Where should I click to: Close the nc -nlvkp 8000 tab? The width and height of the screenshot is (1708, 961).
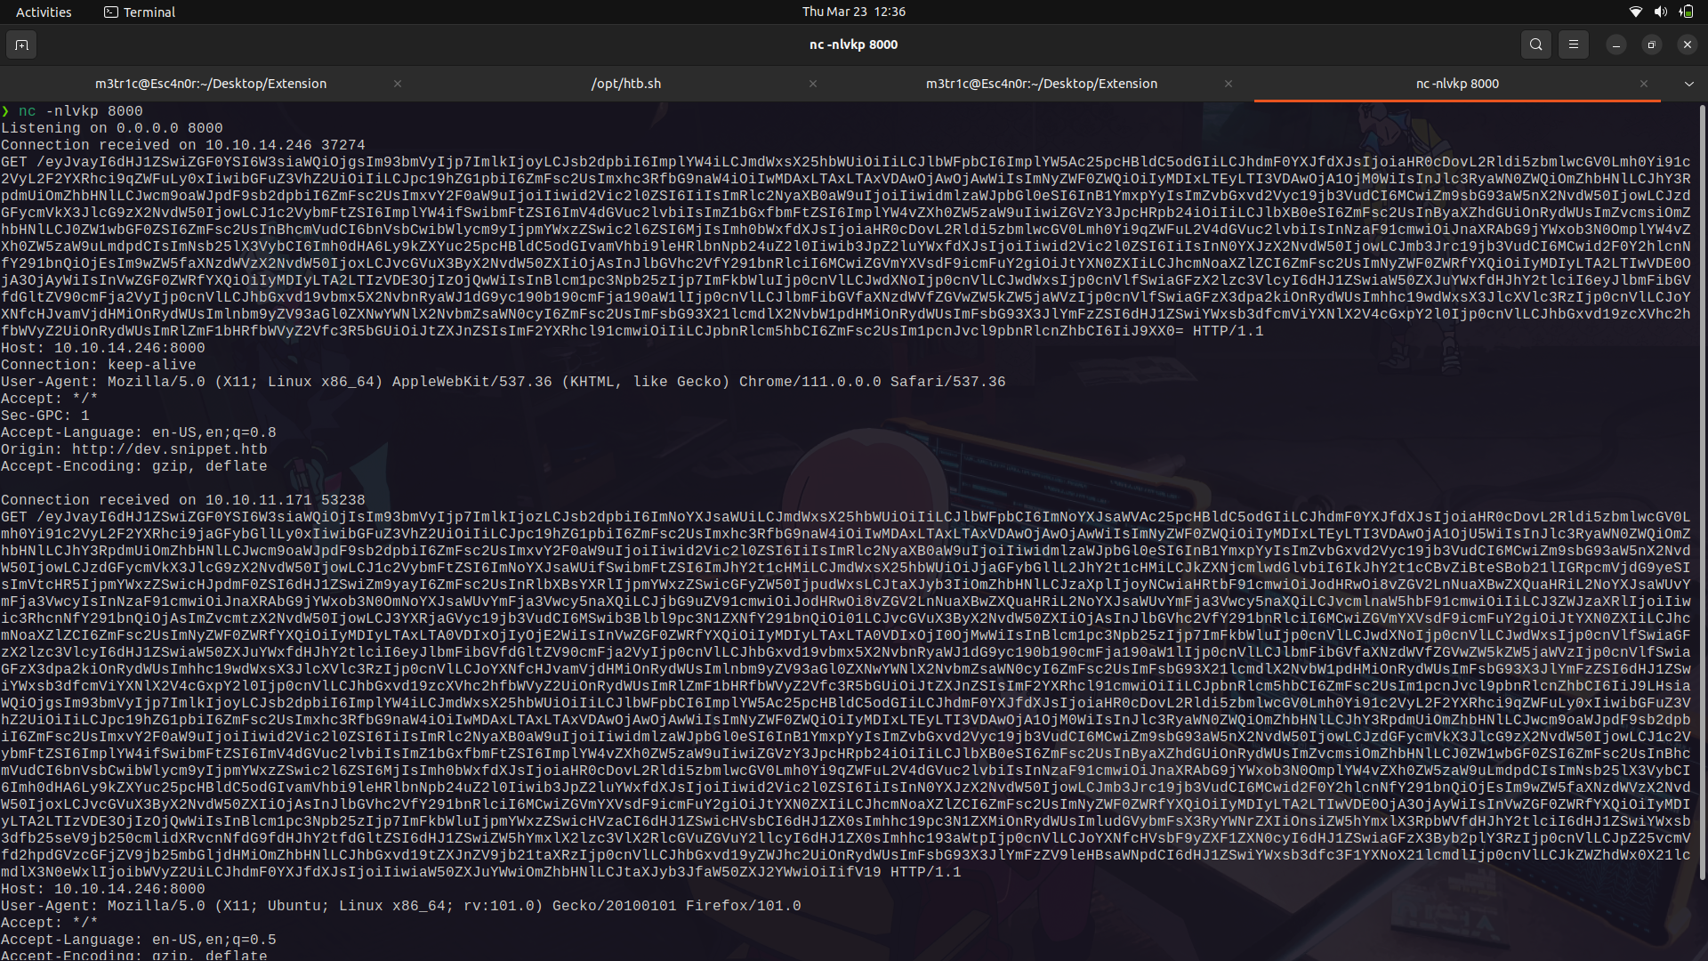(1644, 84)
